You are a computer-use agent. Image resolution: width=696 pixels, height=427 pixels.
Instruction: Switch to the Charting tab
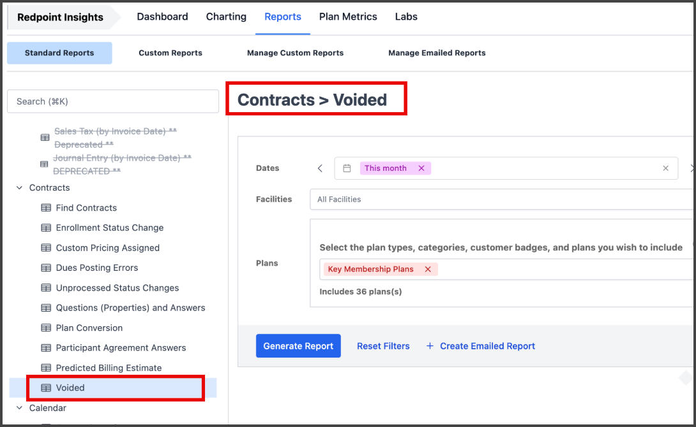(x=226, y=17)
